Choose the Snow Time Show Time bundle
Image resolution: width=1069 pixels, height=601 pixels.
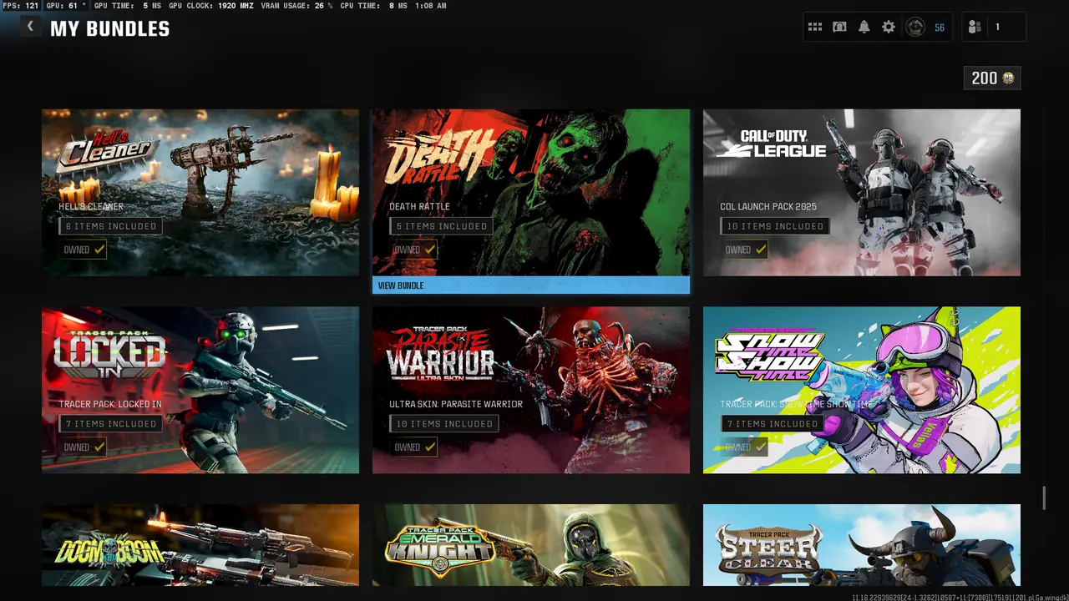click(861, 390)
